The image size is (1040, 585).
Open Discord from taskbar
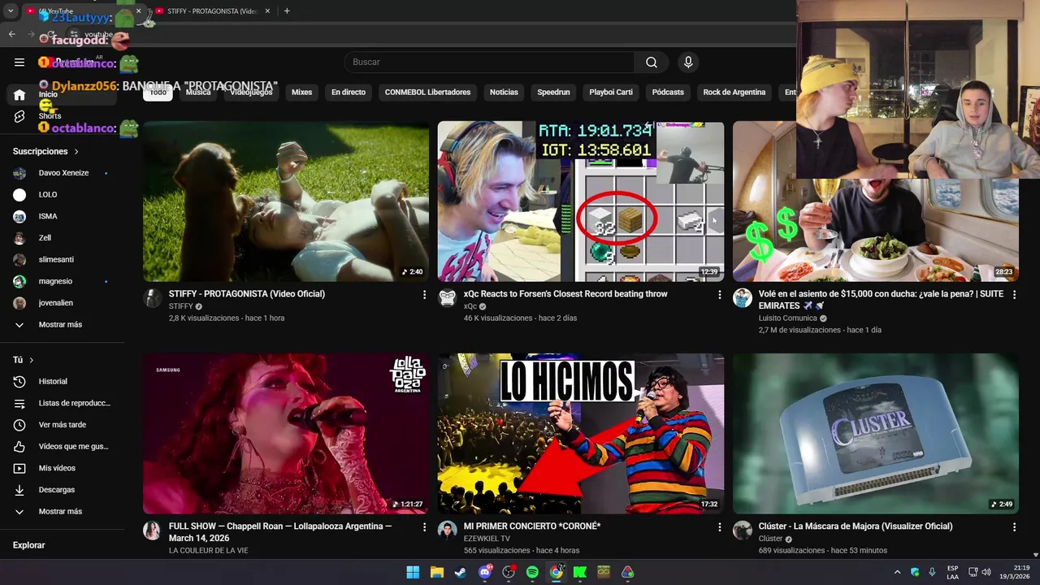pos(485,572)
